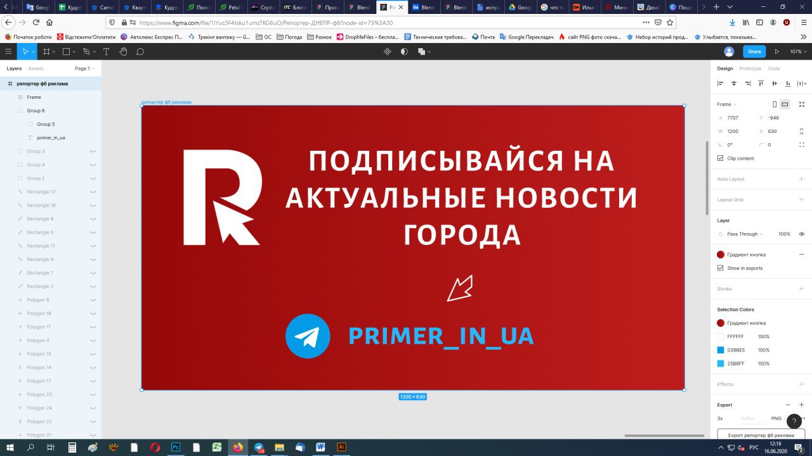Click Align bottom icon

pos(789,83)
